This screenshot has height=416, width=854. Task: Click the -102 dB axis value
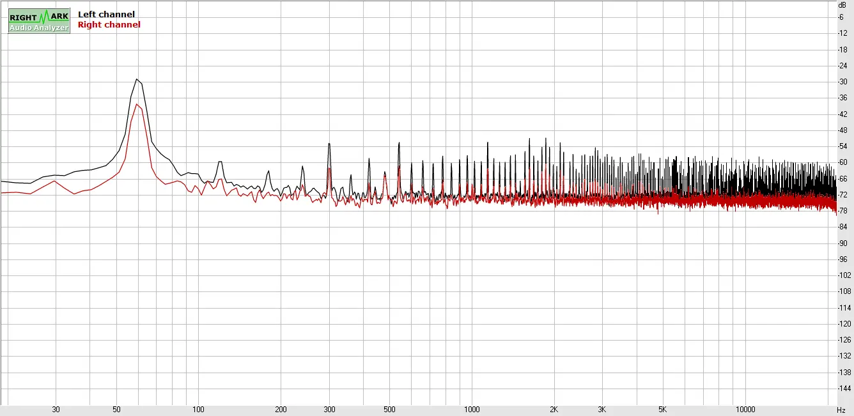click(x=844, y=275)
